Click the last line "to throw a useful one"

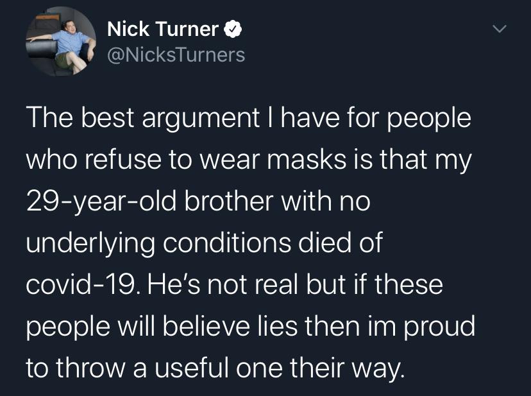pos(215,368)
